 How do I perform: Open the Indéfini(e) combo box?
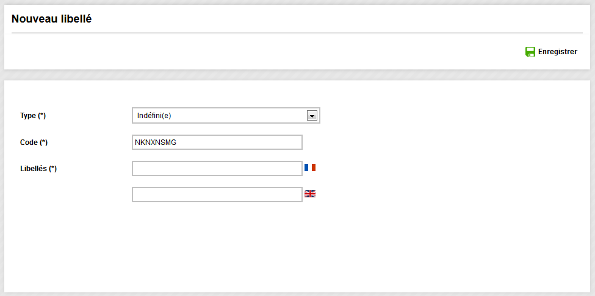pyautogui.click(x=226, y=116)
